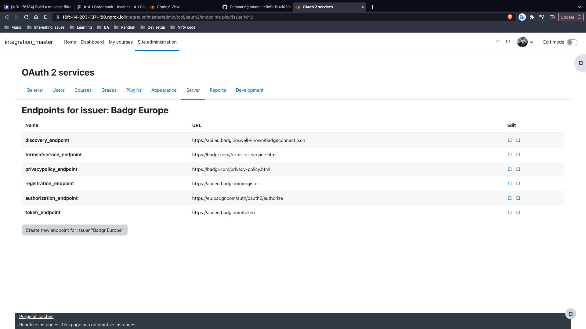Viewport: 586px width, 329px height.
Task: Click the Purge all caches link
Action: pos(36,317)
